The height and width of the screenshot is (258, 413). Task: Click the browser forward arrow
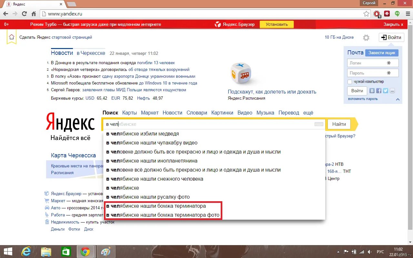pyautogui.click(x=15, y=14)
